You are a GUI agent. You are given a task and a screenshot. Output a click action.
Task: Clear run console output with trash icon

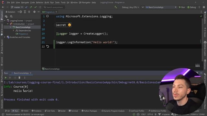click(x=19, y=78)
